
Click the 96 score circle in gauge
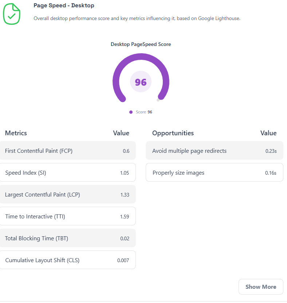[x=141, y=82]
